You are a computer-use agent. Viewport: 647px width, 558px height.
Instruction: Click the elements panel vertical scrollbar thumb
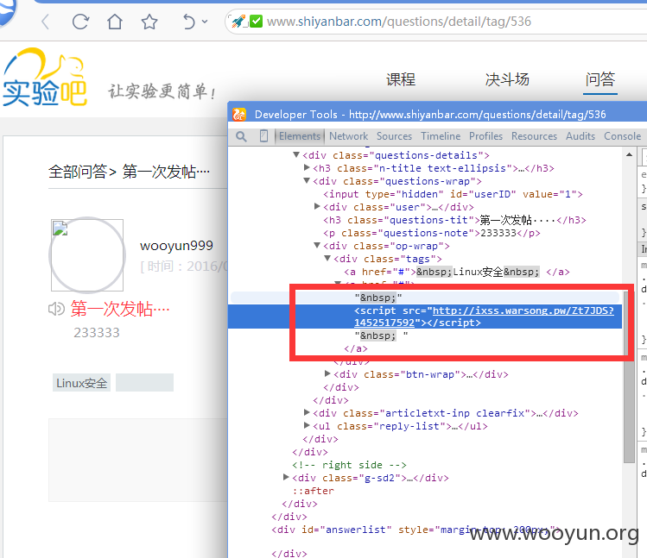pyautogui.click(x=629, y=376)
